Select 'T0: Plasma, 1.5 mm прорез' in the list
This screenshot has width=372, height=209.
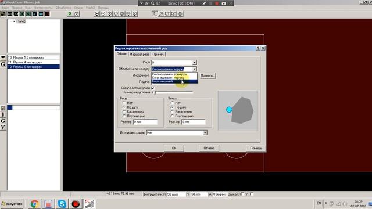pyautogui.click(x=34, y=57)
